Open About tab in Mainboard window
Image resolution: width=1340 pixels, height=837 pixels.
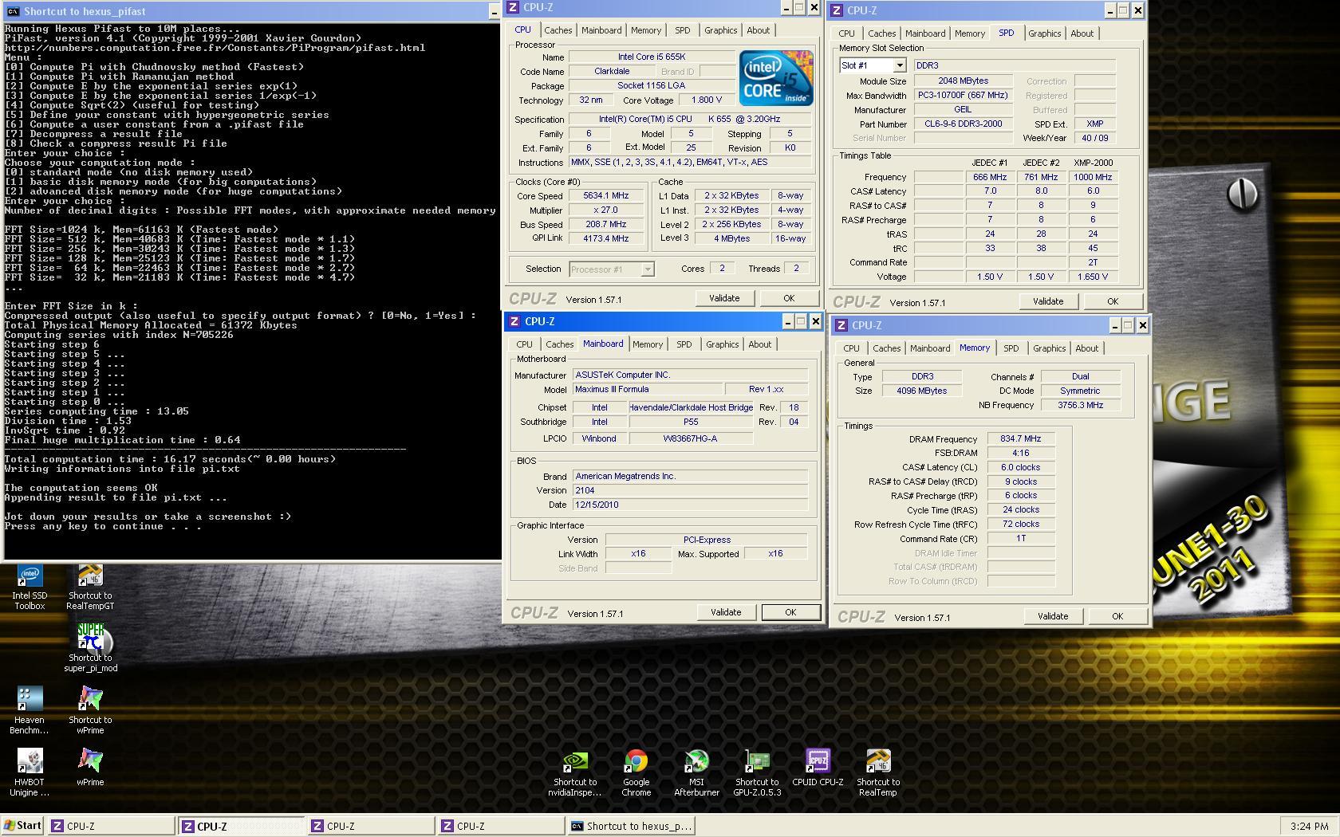point(760,344)
